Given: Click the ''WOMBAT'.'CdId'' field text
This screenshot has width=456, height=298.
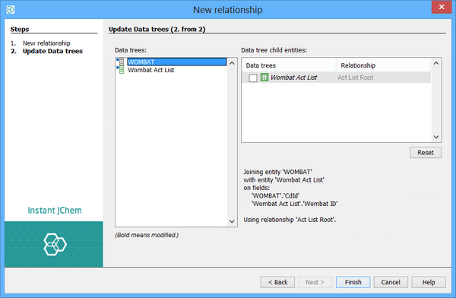Looking at the screenshot, I should click(x=275, y=196).
